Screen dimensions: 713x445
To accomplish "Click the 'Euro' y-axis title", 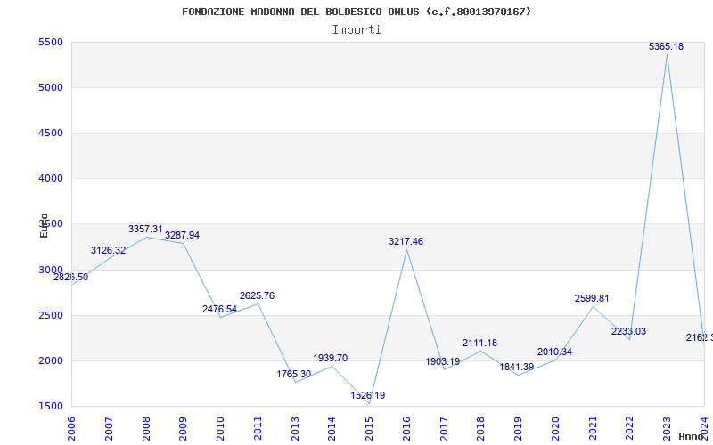I will (44, 225).
